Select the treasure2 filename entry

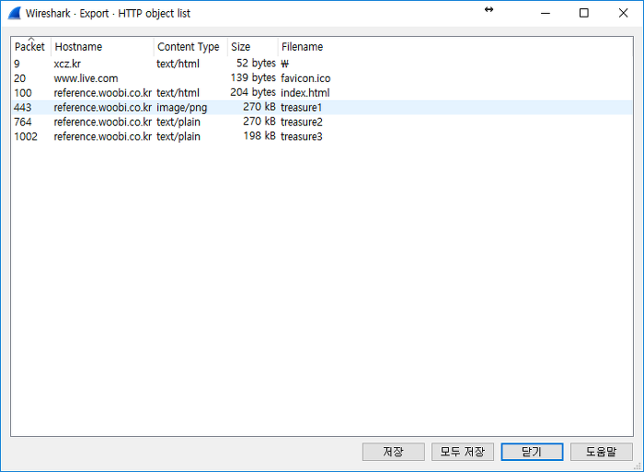pos(302,122)
